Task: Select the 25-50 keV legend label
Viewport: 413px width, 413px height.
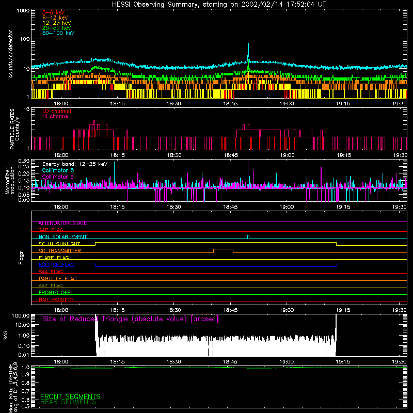Action: (57, 28)
